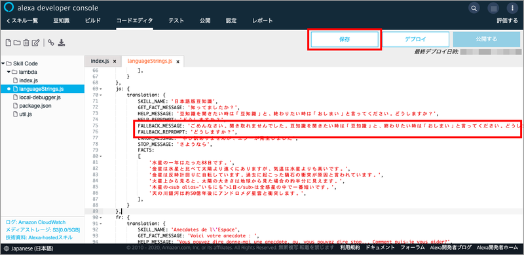Click the FALLBACK_REPROMPT code line
The width and height of the screenshot is (524, 255).
(x=187, y=132)
